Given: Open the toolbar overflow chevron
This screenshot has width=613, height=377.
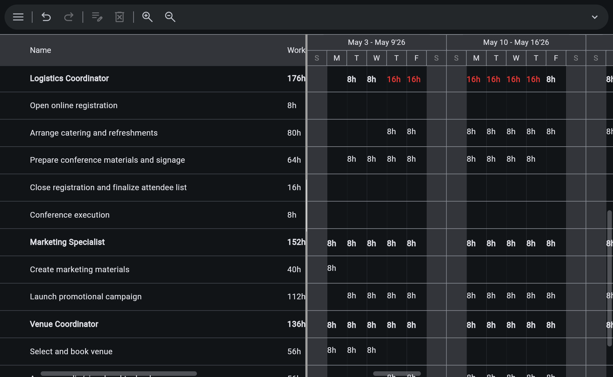Looking at the screenshot, I should (595, 17).
